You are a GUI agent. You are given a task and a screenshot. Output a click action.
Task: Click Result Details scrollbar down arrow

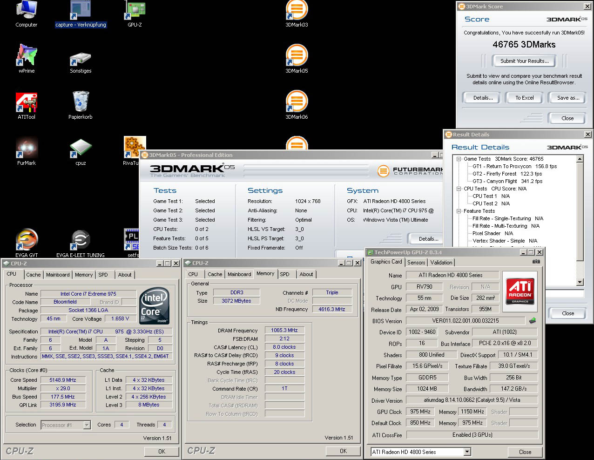[580, 282]
